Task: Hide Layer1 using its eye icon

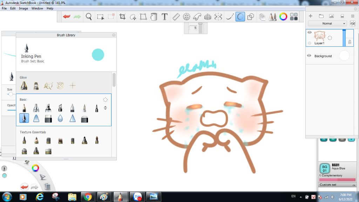Action: pyautogui.click(x=310, y=32)
